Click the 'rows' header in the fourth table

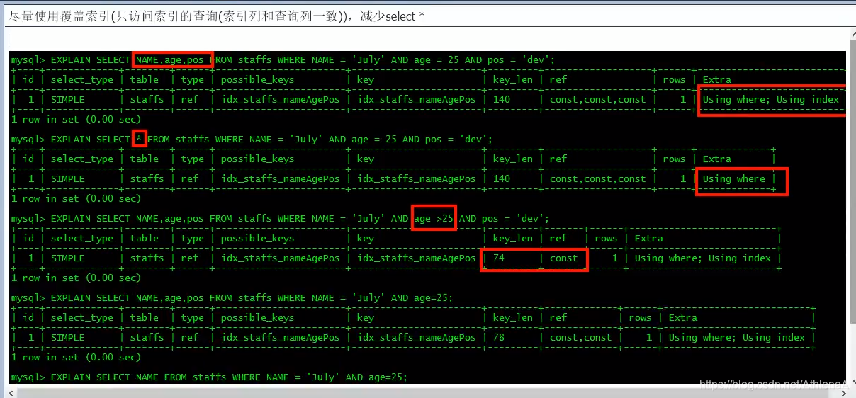(x=641, y=318)
